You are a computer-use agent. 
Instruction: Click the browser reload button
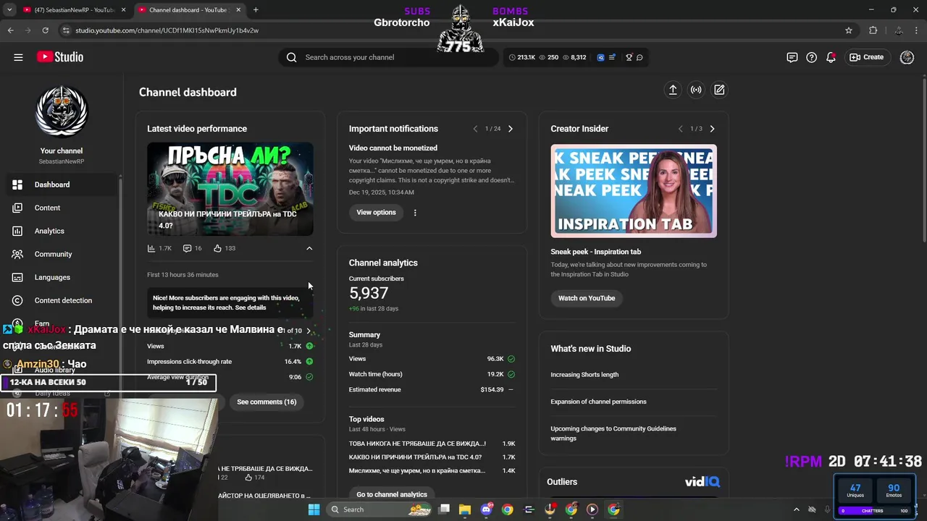pos(45,30)
